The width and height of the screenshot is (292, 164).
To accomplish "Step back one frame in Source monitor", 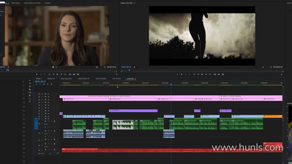I will coord(54,74).
